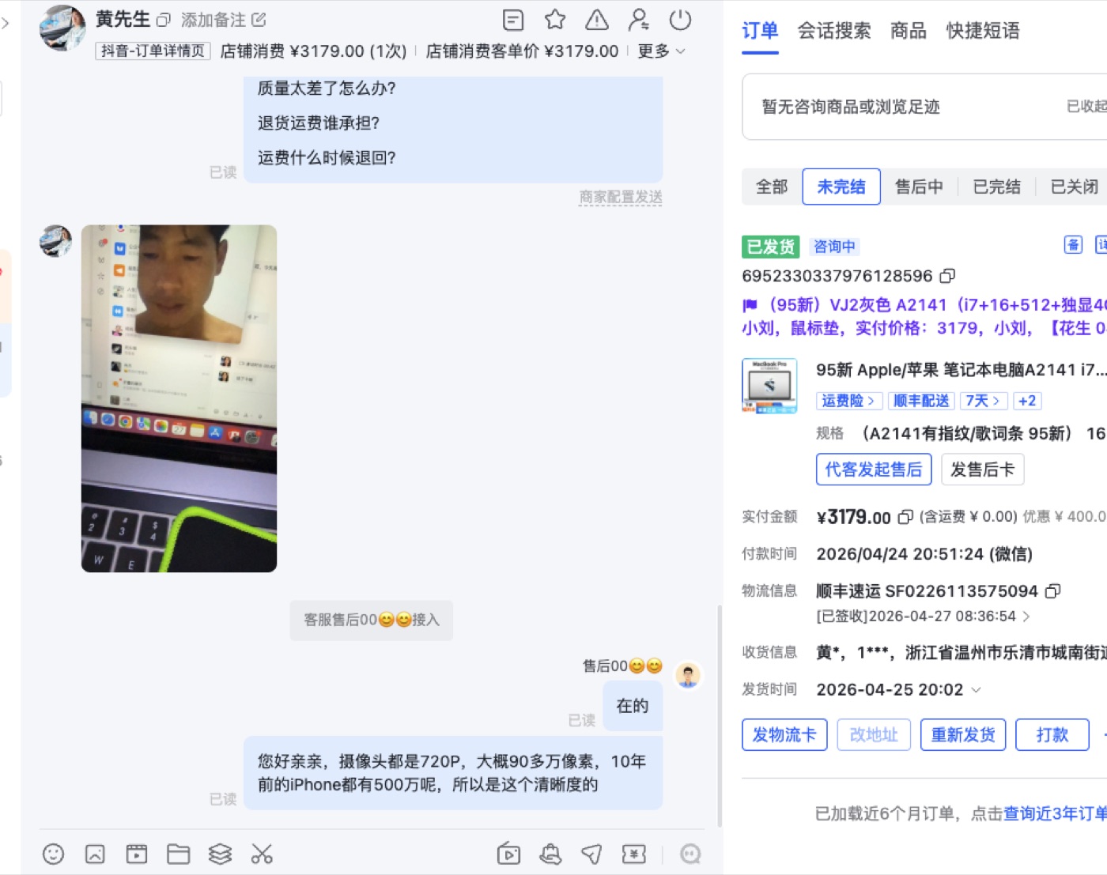
Task: End the session with the power icon
Action: (x=680, y=20)
